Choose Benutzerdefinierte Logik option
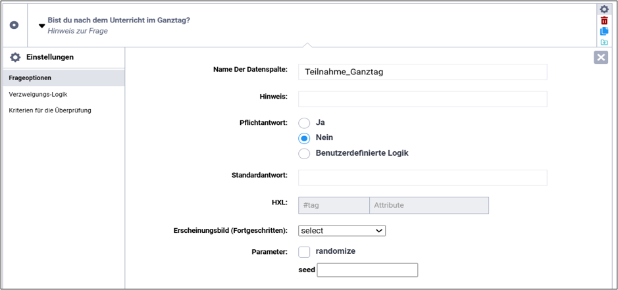This screenshot has width=618, height=290. (304, 153)
